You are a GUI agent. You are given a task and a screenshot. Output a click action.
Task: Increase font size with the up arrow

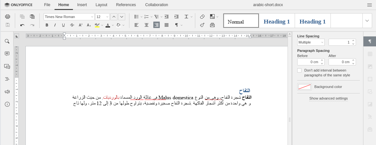click(x=114, y=17)
